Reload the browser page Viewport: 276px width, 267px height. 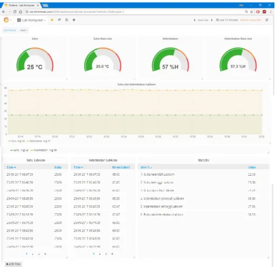15,12
